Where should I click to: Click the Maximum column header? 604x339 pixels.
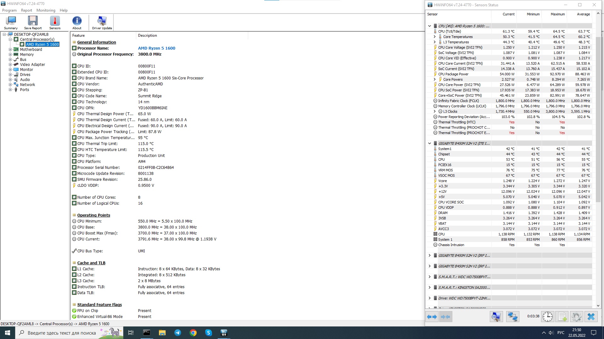point(557,14)
